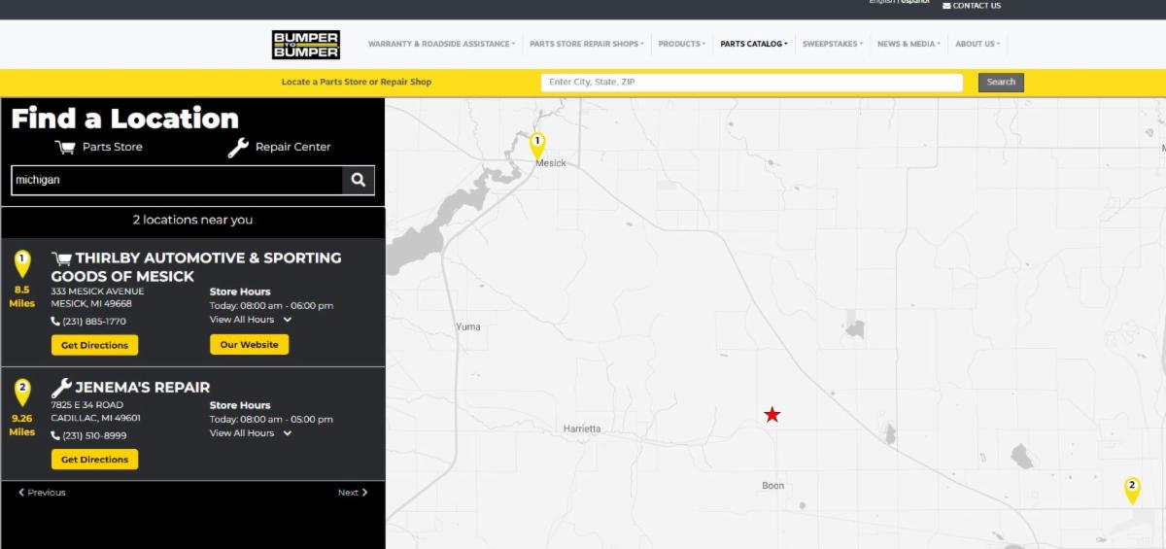Open Our Website for Thirlby Automotive

pos(249,345)
